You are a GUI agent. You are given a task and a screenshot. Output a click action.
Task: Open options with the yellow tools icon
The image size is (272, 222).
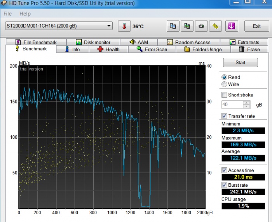[x=215, y=26]
